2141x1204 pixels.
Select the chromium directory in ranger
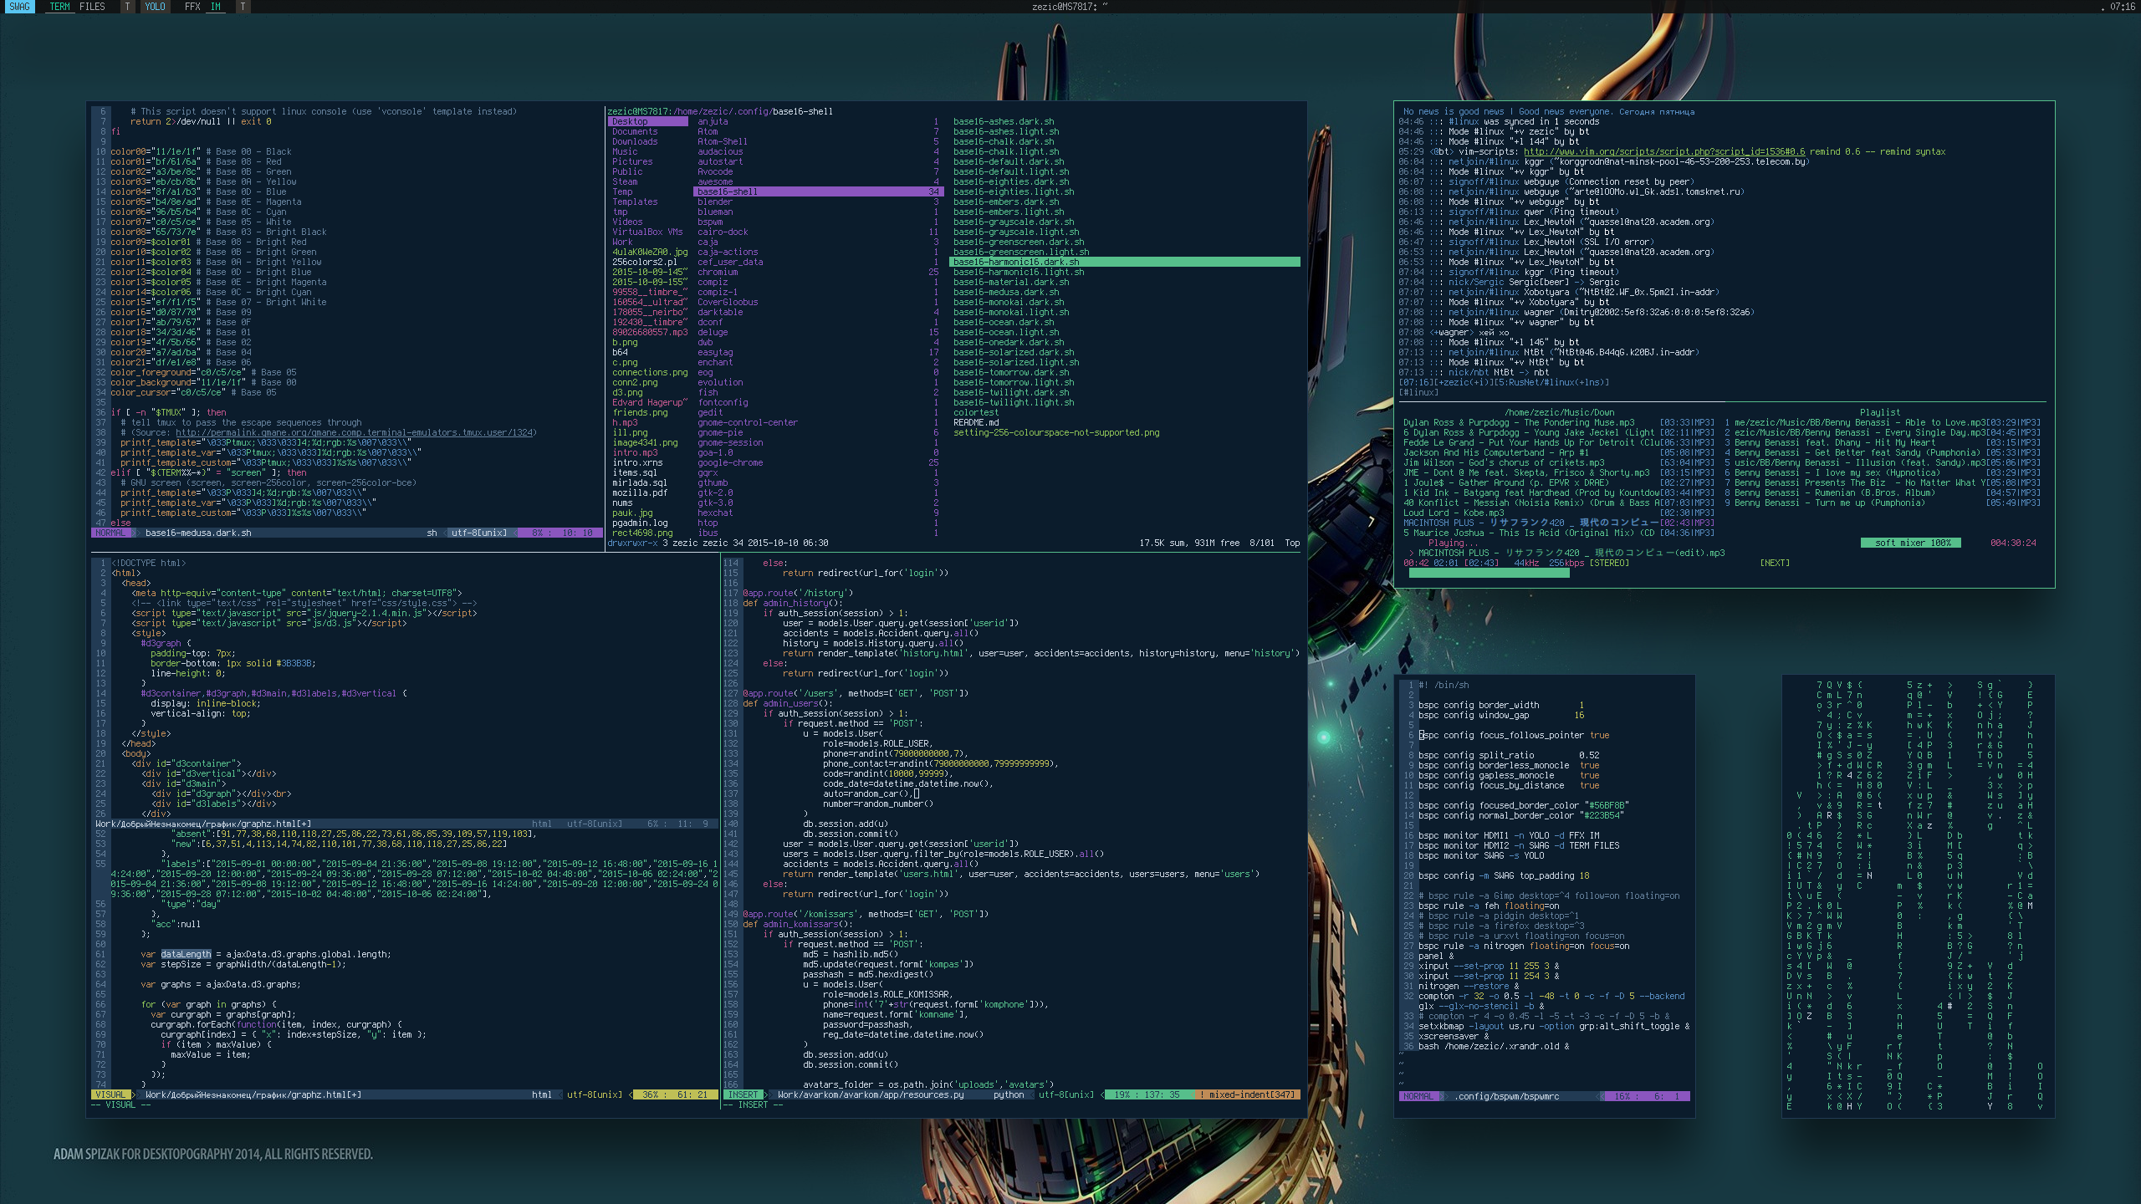tap(718, 272)
